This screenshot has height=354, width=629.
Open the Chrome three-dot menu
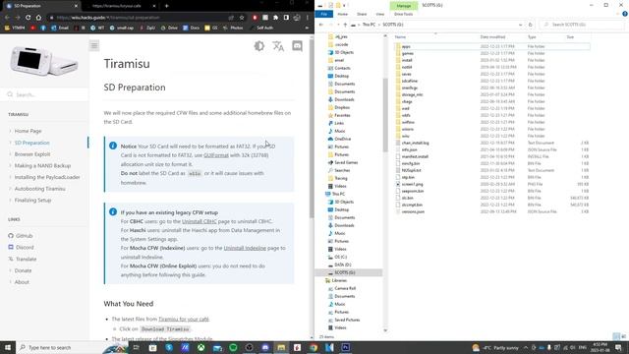(308, 18)
